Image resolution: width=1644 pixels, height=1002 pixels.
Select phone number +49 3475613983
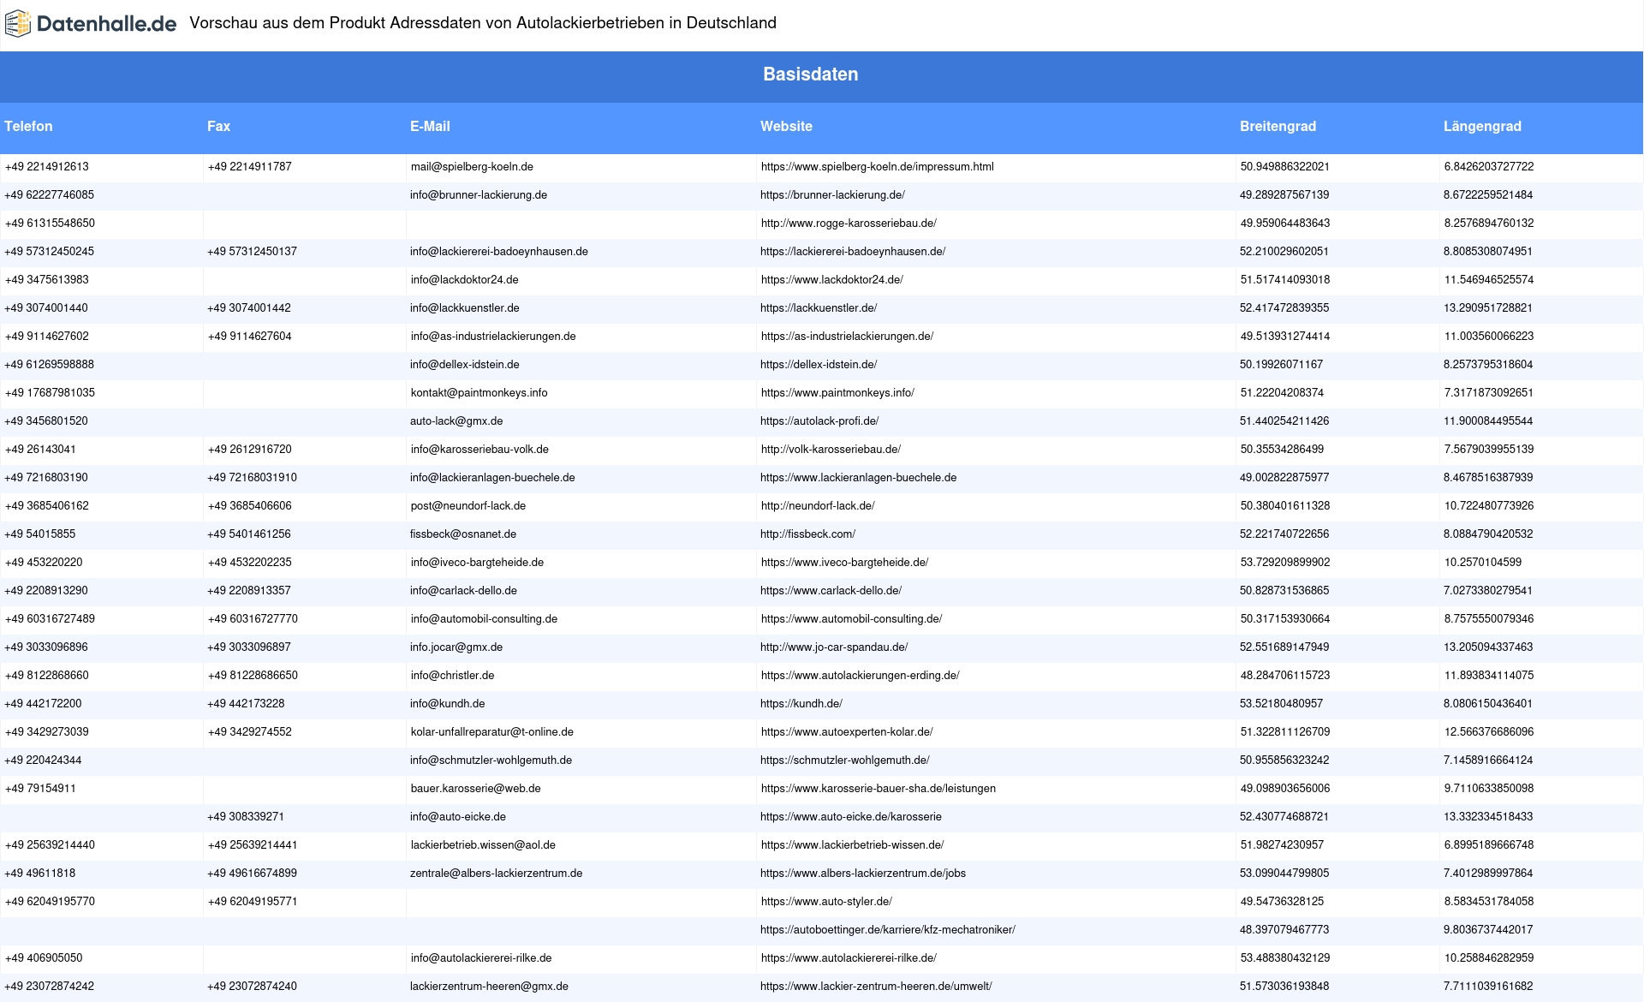(46, 280)
